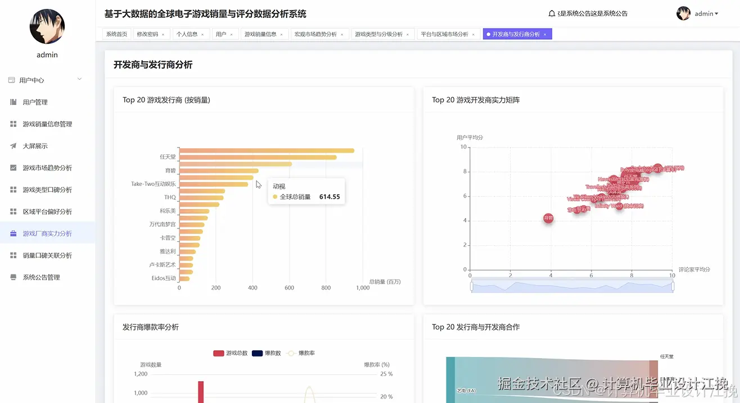The height and width of the screenshot is (403, 740).
Task: Click the grid icon beside 销量口碑关联分析
Action: click(x=13, y=255)
